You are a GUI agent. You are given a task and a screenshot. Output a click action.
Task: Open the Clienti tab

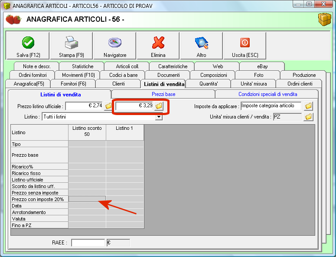[118, 84]
